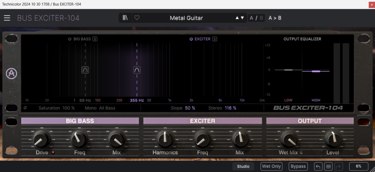Select the Exciter 355 Hz frequency handle
Screen dimensions: 375x172
tap(137, 70)
